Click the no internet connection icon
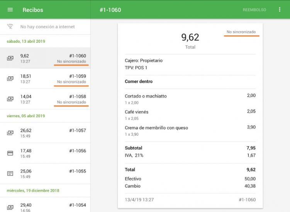The height and width of the screenshot is (212, 290). [x=10, y=27]
